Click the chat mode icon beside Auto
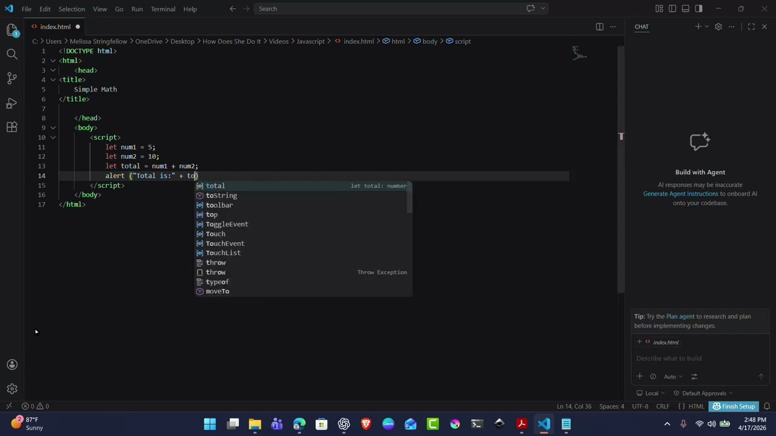Screen dimensions: 776x436 coord(653,377)
